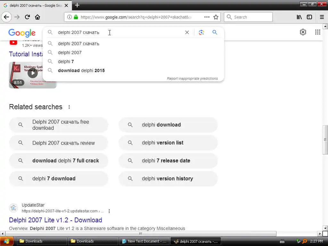328x246 pixels.
Task: Open Related searches three-dot options
Action: [69, 107]
